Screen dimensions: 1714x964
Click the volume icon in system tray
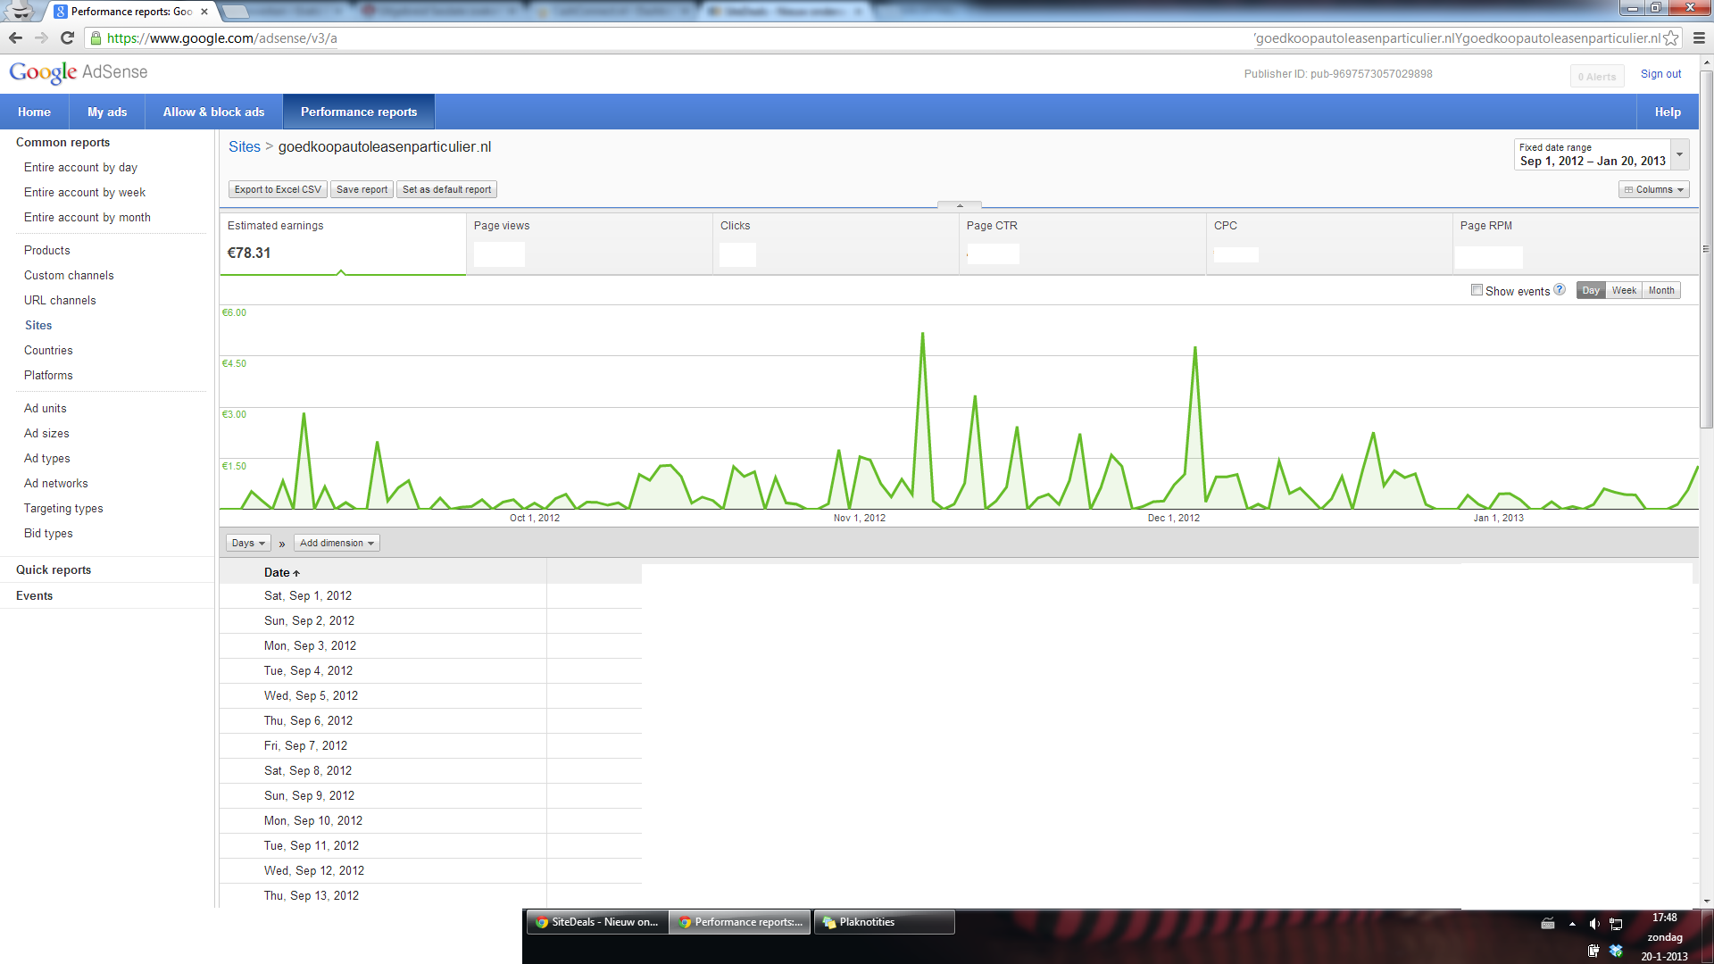coord(1593,924)
